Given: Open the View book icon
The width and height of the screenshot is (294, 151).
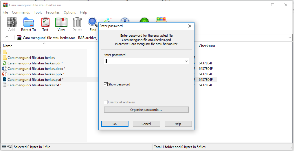Looking at the screenshot, I should [x=61, y=22].
